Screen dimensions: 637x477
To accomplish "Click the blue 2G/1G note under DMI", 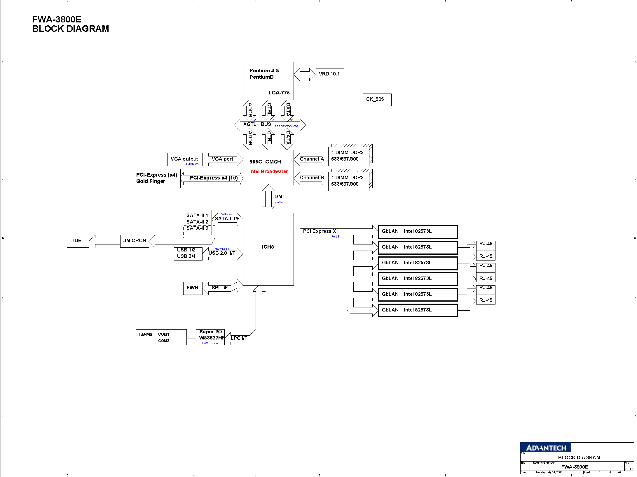I will tap(278, 202).
